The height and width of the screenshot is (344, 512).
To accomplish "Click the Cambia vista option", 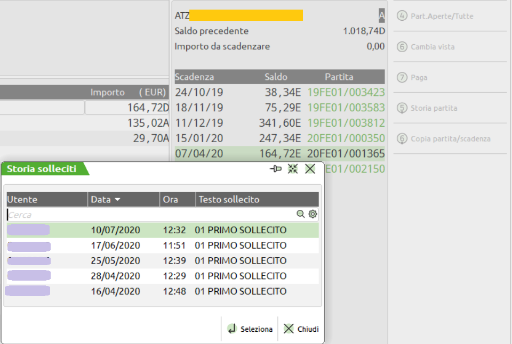I will point(432,47).
